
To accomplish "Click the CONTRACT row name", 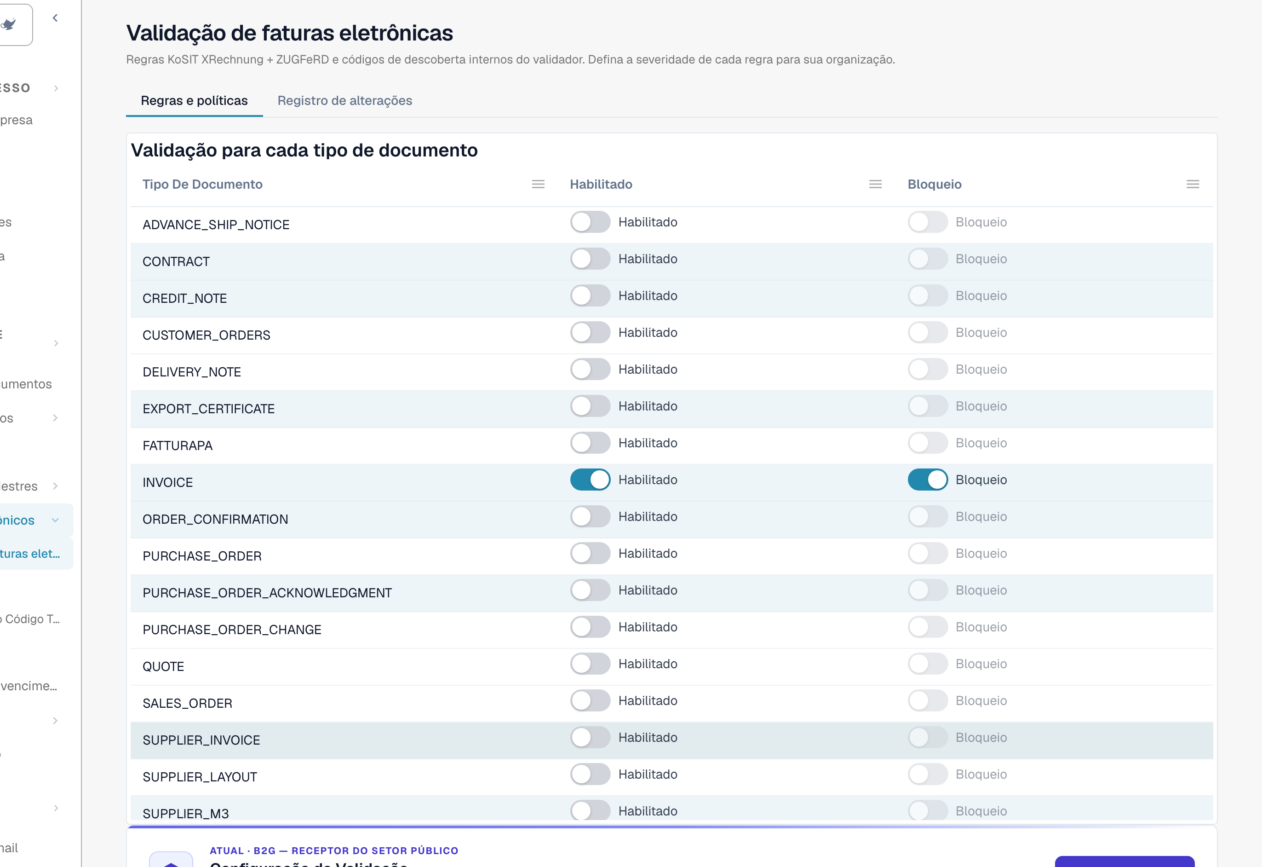I will 176,262.
